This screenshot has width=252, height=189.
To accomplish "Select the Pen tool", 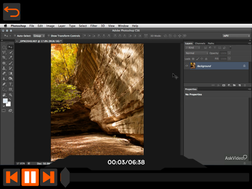I will tap(4, 84).
